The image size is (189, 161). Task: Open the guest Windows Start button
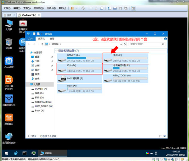6,153
